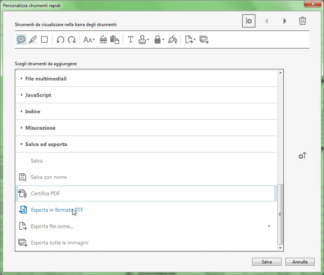The image size is (324, 275).
Task: Open the toolbar export file dropdown arrow
Action: (x=194, y=39)
